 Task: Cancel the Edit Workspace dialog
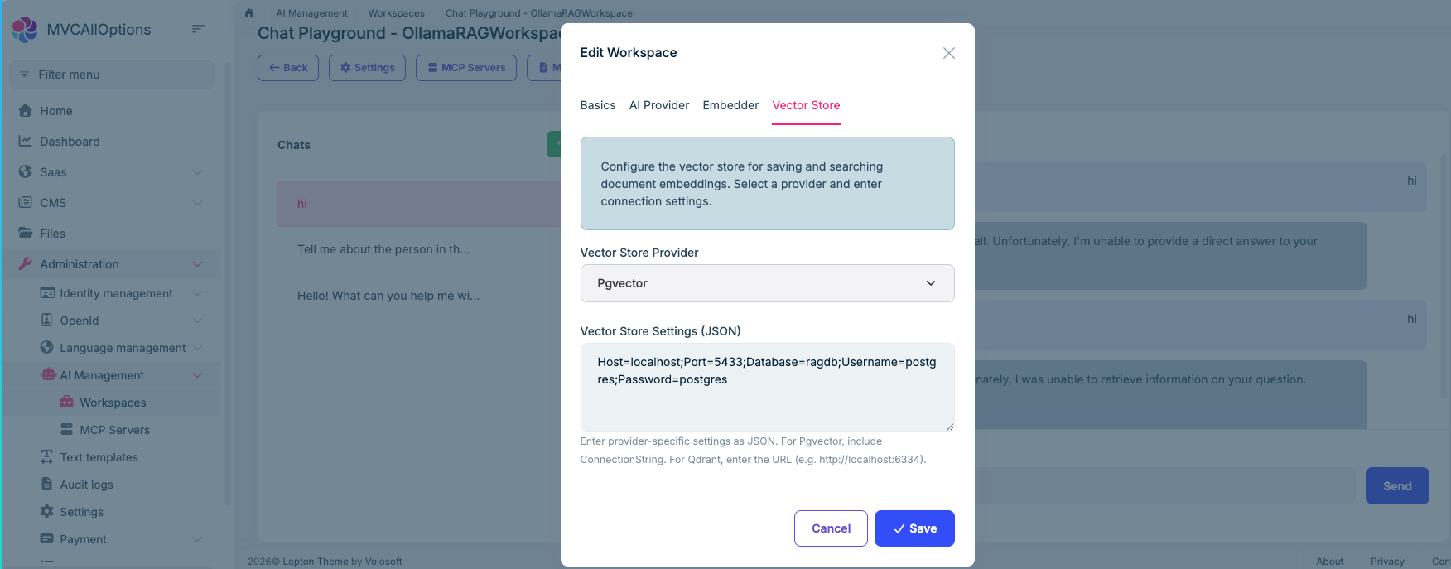(831, 528)
